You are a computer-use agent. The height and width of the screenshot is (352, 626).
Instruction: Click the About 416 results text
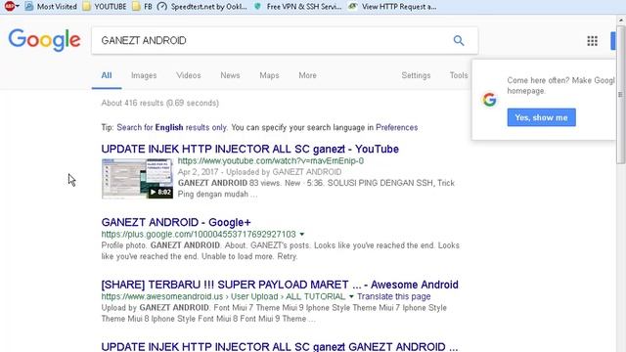160,103
